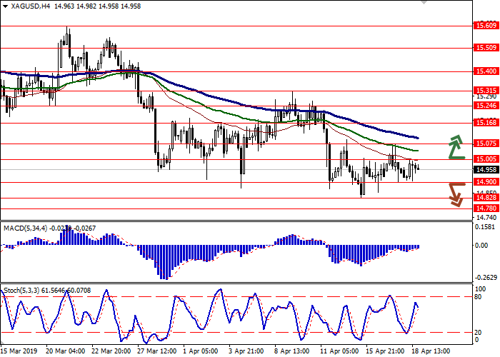500x357 pixels.
Task: Select the 14.900 support price label
Action: [486, 182]
